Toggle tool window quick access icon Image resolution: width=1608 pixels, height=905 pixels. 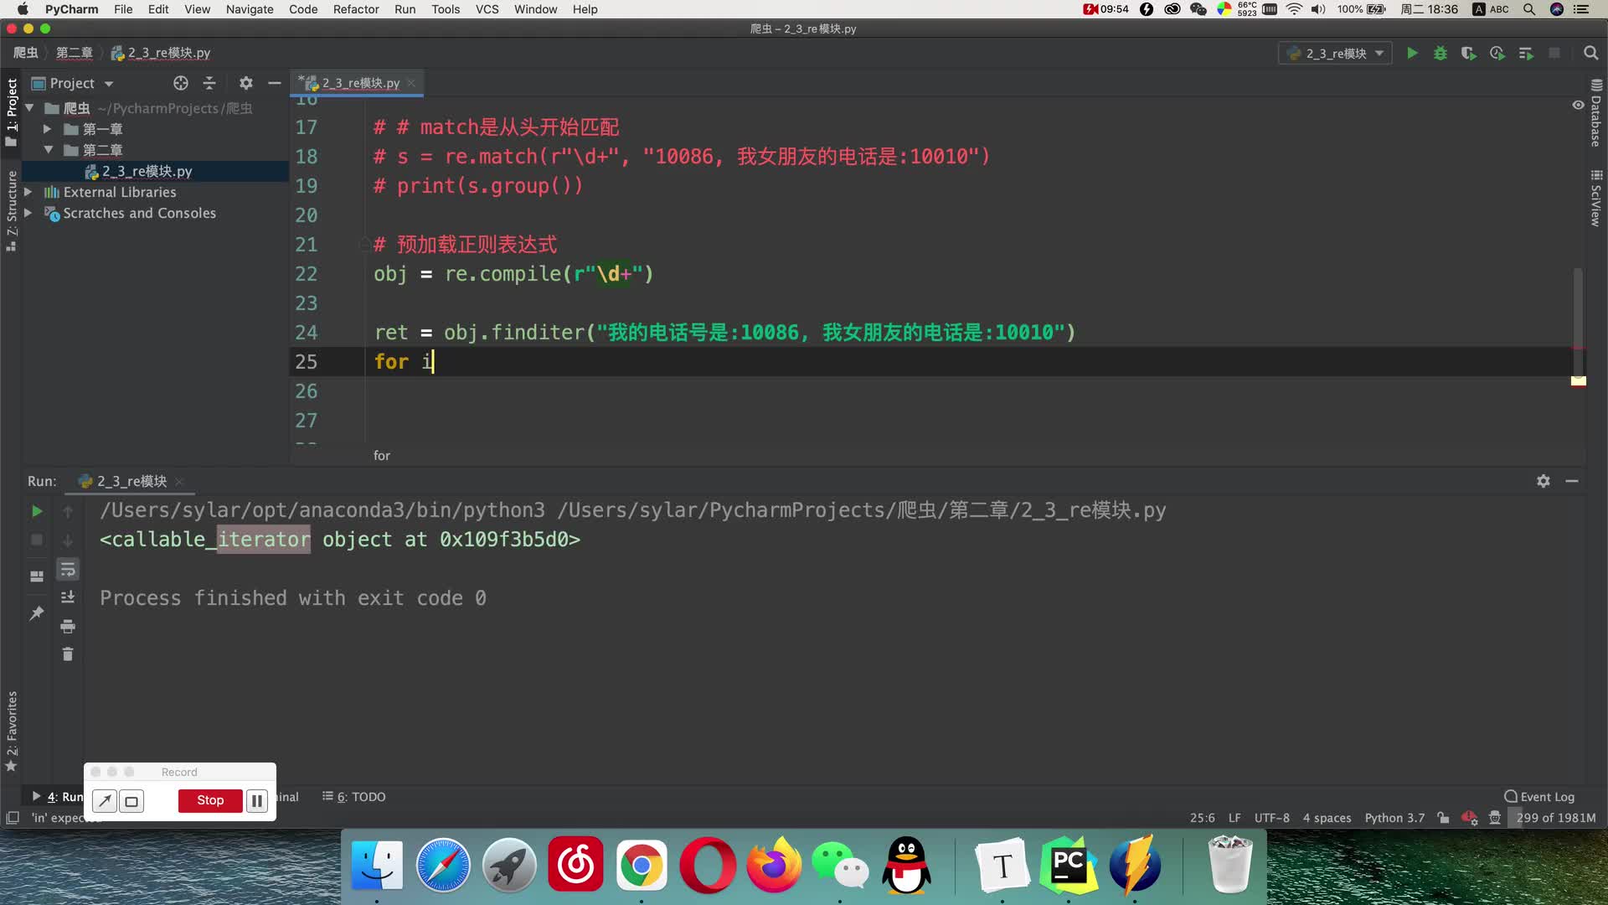point(13,818)
